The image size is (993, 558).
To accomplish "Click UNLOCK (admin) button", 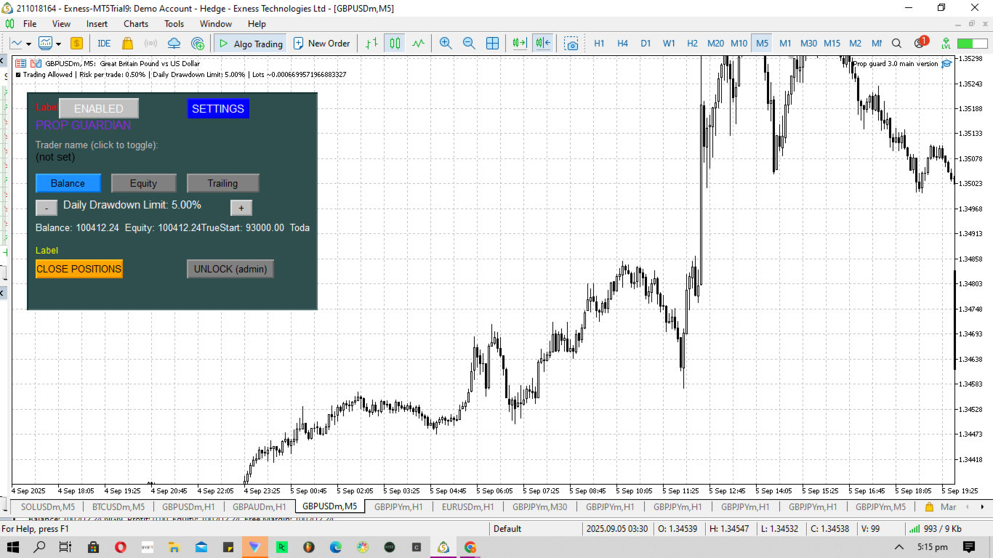I will pyautogui.click(x=230, y=269).
